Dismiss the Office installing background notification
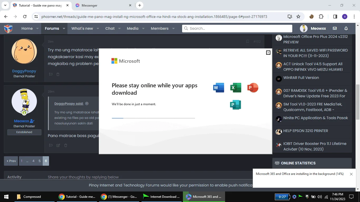Image resolution: width=360 pixels, height=202 pixels. click(x=351, y=174)
